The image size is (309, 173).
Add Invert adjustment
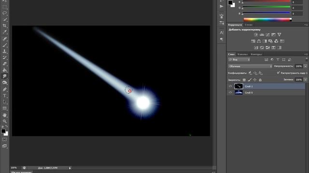[256, 48]
